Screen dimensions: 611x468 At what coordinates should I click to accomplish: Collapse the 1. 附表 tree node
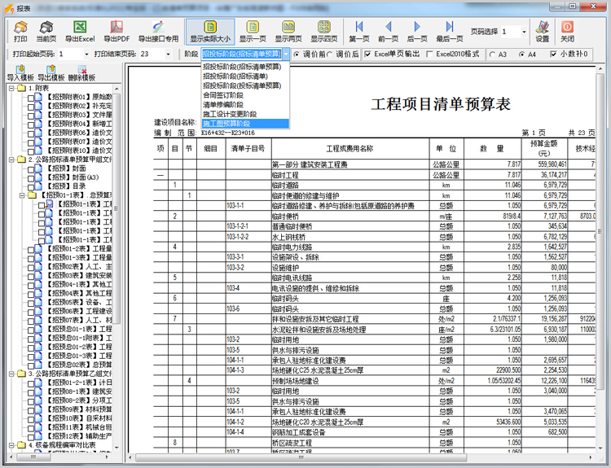click(x=11, y=89)
